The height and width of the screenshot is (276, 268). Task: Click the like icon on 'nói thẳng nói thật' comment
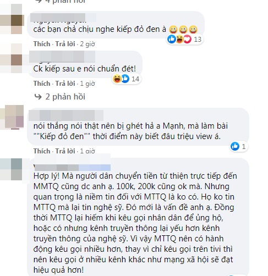pos(235,146)
